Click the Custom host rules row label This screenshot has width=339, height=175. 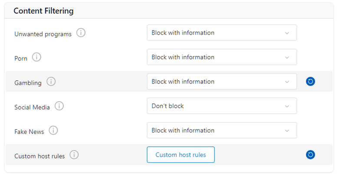pyautogui.click(x=39, y=155)
